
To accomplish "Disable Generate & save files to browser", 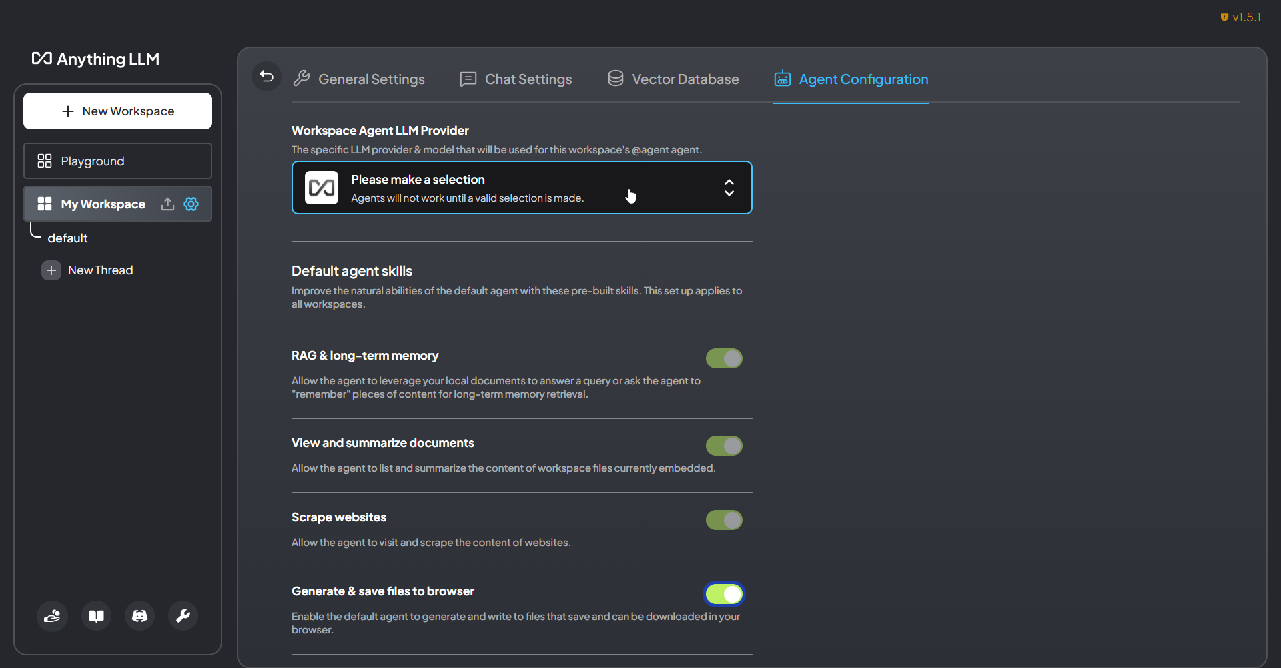I will pos(724,593).
